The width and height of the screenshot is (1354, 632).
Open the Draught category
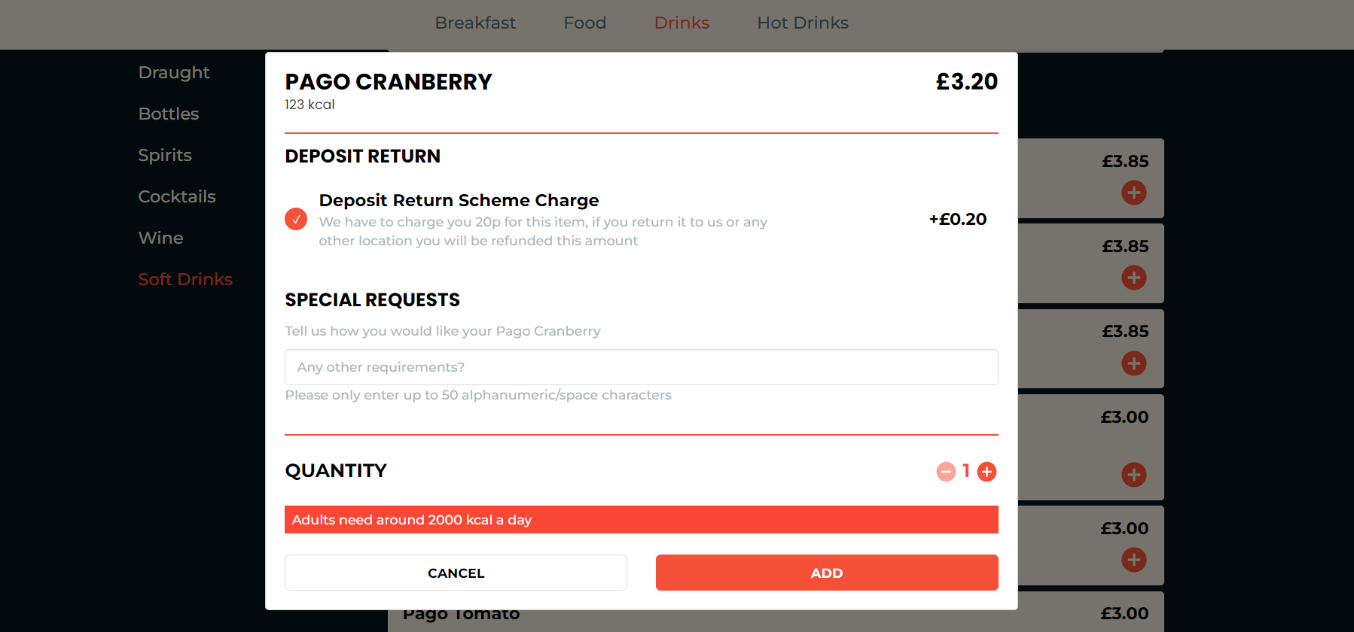tap(174, 72)
